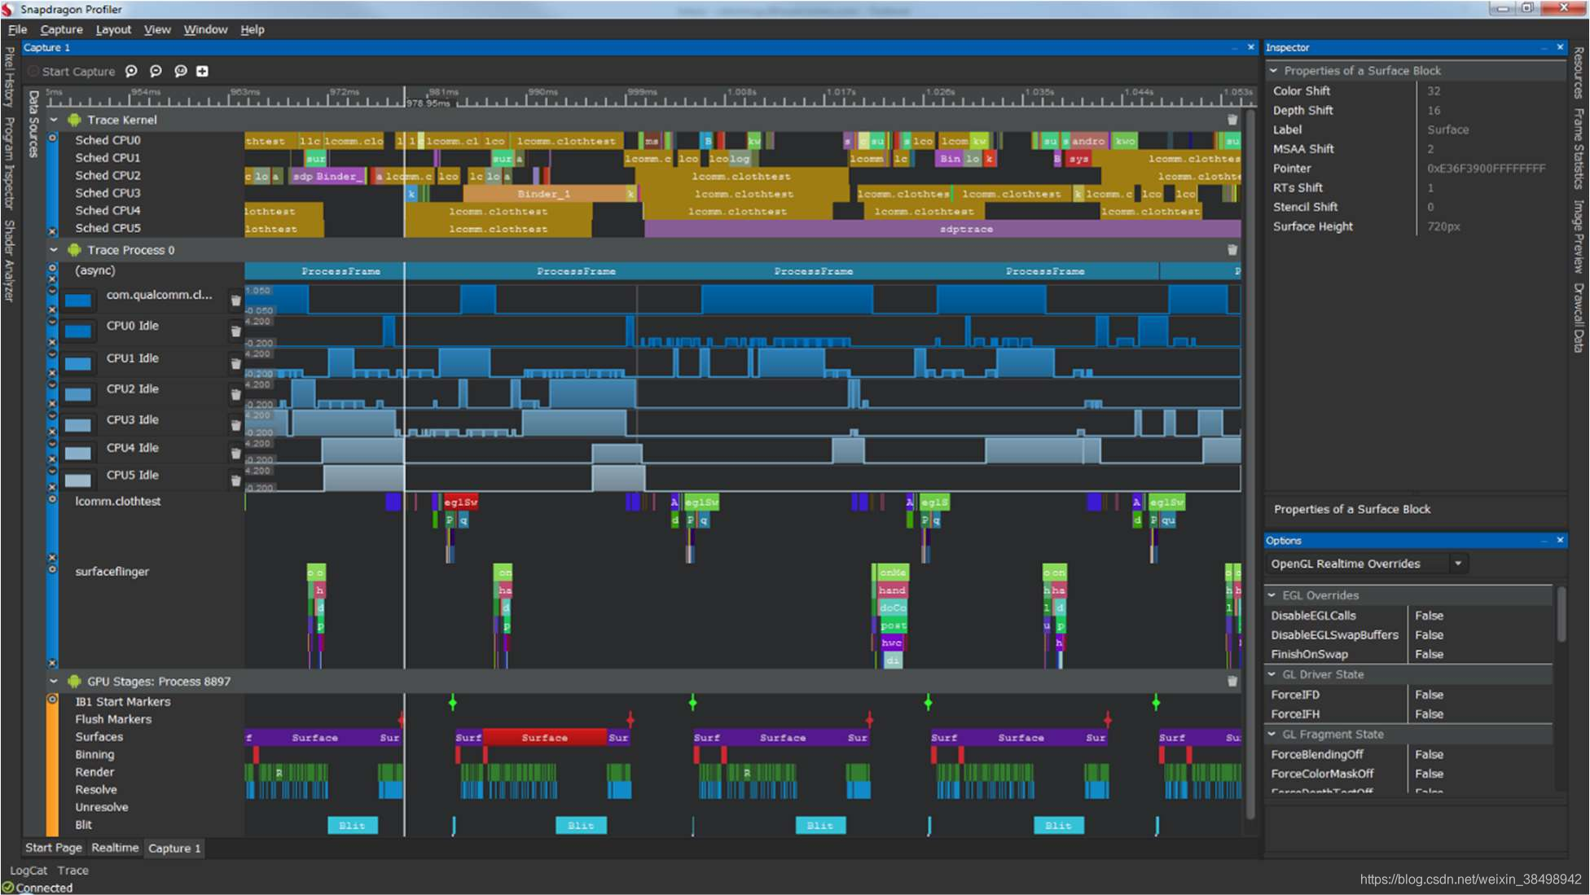The width and height of the screenshot is (1590, 895).
Task: Collapse the EGL Overrides section
Action: [x=1272, y=595]
